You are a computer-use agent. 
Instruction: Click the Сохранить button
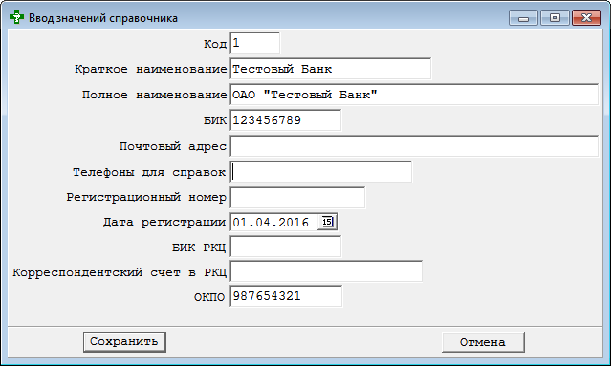(x=124, y=342)
